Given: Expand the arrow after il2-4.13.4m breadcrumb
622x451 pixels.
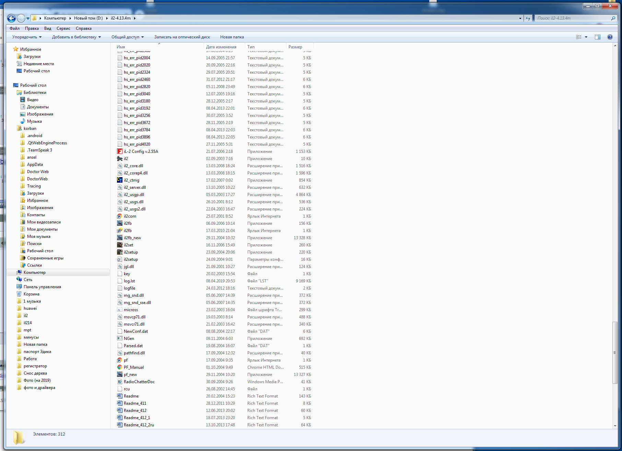Looking at the screenshot, I should pos(134,18).
